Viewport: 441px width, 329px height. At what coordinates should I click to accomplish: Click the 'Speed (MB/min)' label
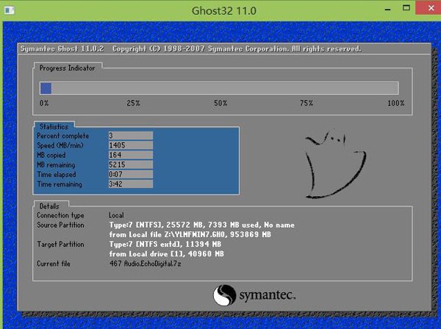pos(60,145)
